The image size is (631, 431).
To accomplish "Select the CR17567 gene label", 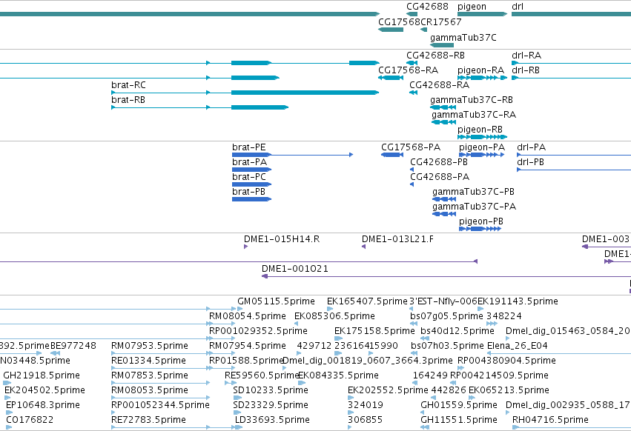I will [x=440, y=22].
